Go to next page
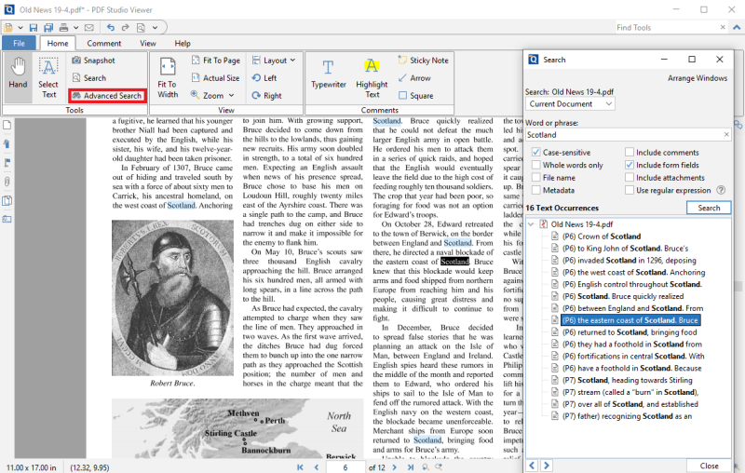Screen dimensions: 745x473 (394, 467)
